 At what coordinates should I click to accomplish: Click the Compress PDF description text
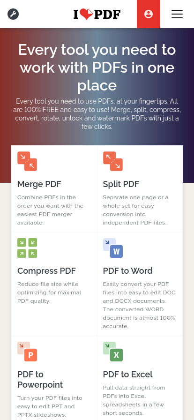(x=49, y=292)
